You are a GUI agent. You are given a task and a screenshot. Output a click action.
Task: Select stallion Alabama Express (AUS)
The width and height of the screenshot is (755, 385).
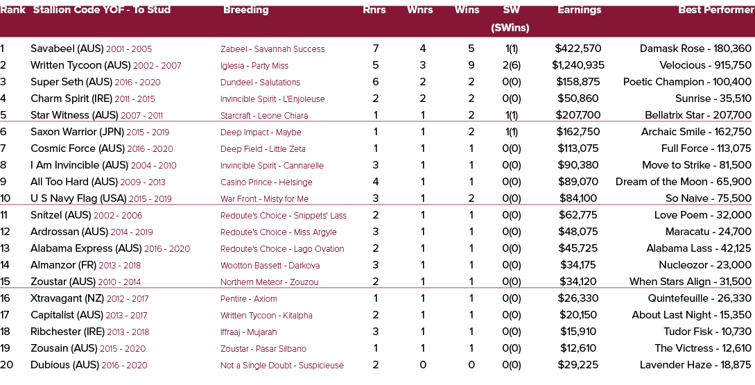pyautogui.click(x=86, y=248)
